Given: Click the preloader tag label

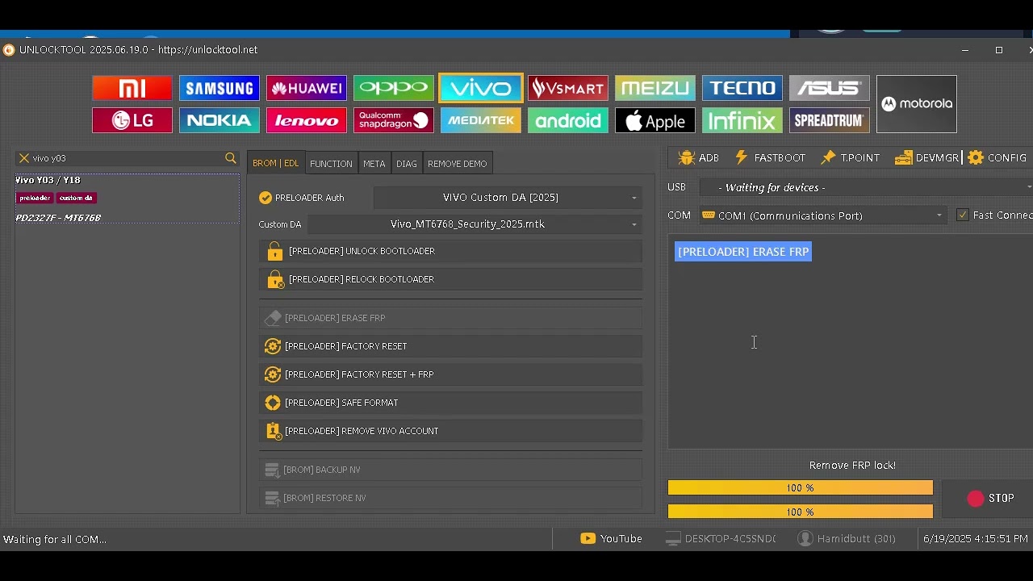Looking at the screenshot, I should tap(35, 198).
